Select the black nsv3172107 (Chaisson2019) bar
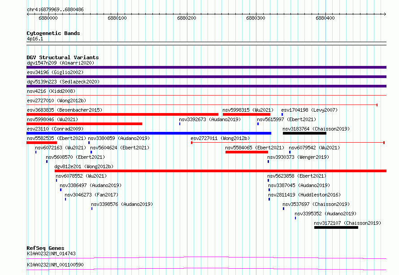The width and height of the screenshot is (399, 275). pos(336,227)
